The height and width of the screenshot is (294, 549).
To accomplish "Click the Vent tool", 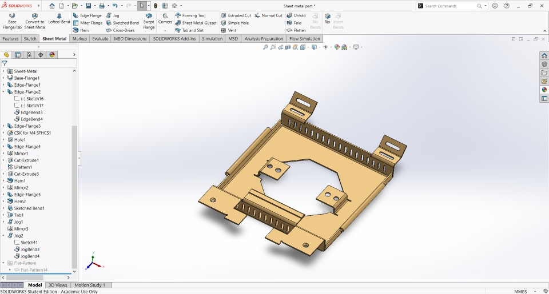I will pos(229,30).
